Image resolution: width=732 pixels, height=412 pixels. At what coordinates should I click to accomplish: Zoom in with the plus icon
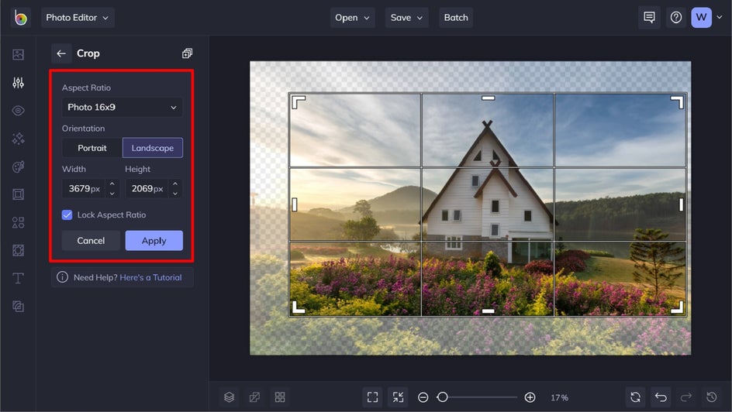530,397
